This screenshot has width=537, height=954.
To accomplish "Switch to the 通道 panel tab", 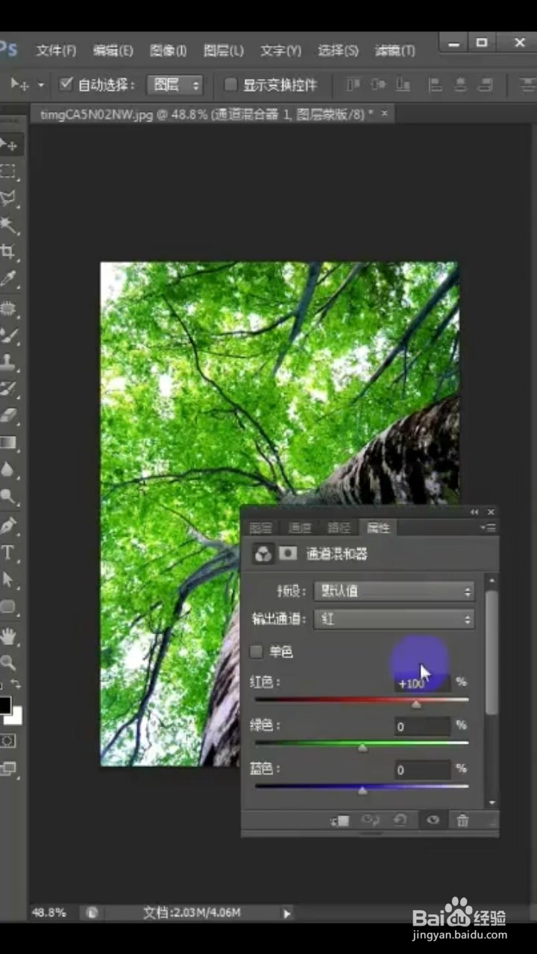I will (300, 528).
